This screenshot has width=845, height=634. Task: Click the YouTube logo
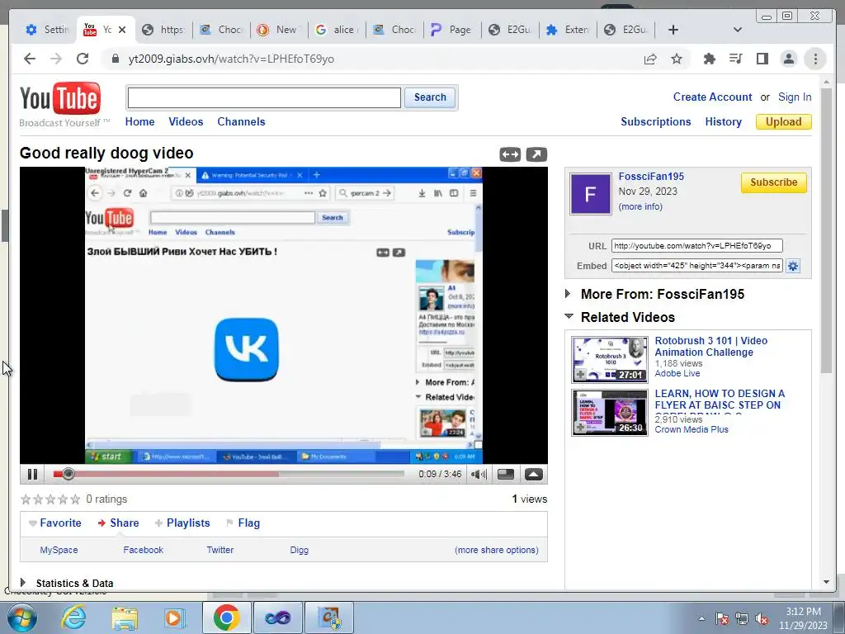(59, 99)
